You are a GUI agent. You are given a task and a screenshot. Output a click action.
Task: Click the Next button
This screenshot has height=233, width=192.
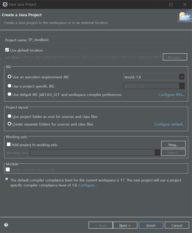click(125, 225)
